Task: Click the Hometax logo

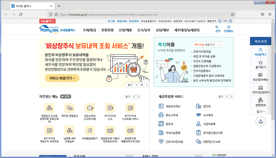Action: click(57, 29)
